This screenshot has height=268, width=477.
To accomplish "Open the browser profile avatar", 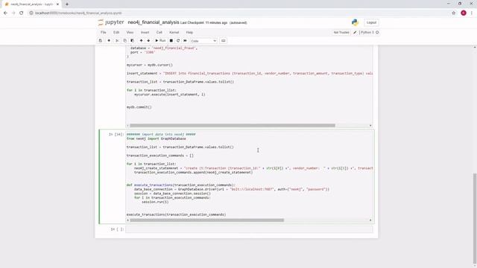I will tap(464, 13).
